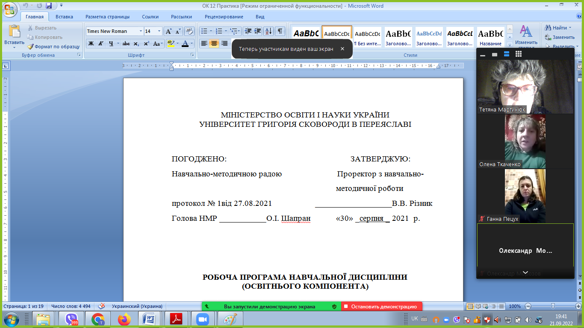Adjust the zoom slider in status bar
The width and height of the screenshot is (584, 328).
pyautogui.click(x=553, y=306)
